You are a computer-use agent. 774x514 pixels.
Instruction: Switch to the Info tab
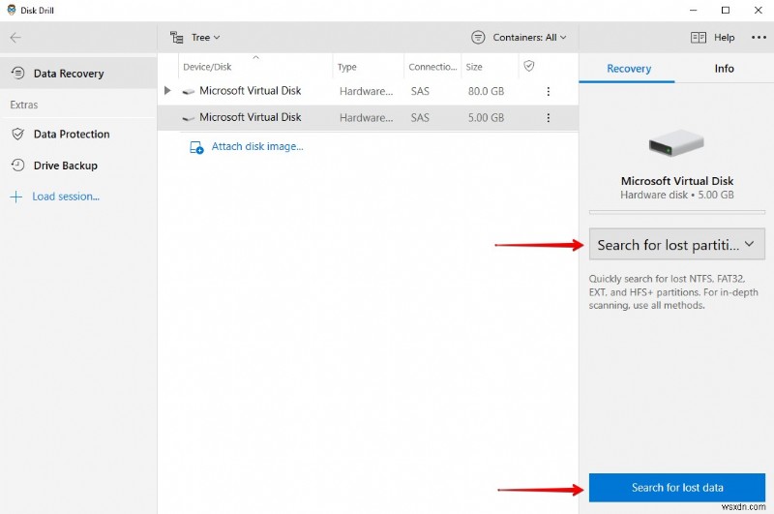click(x=724, y=69)
